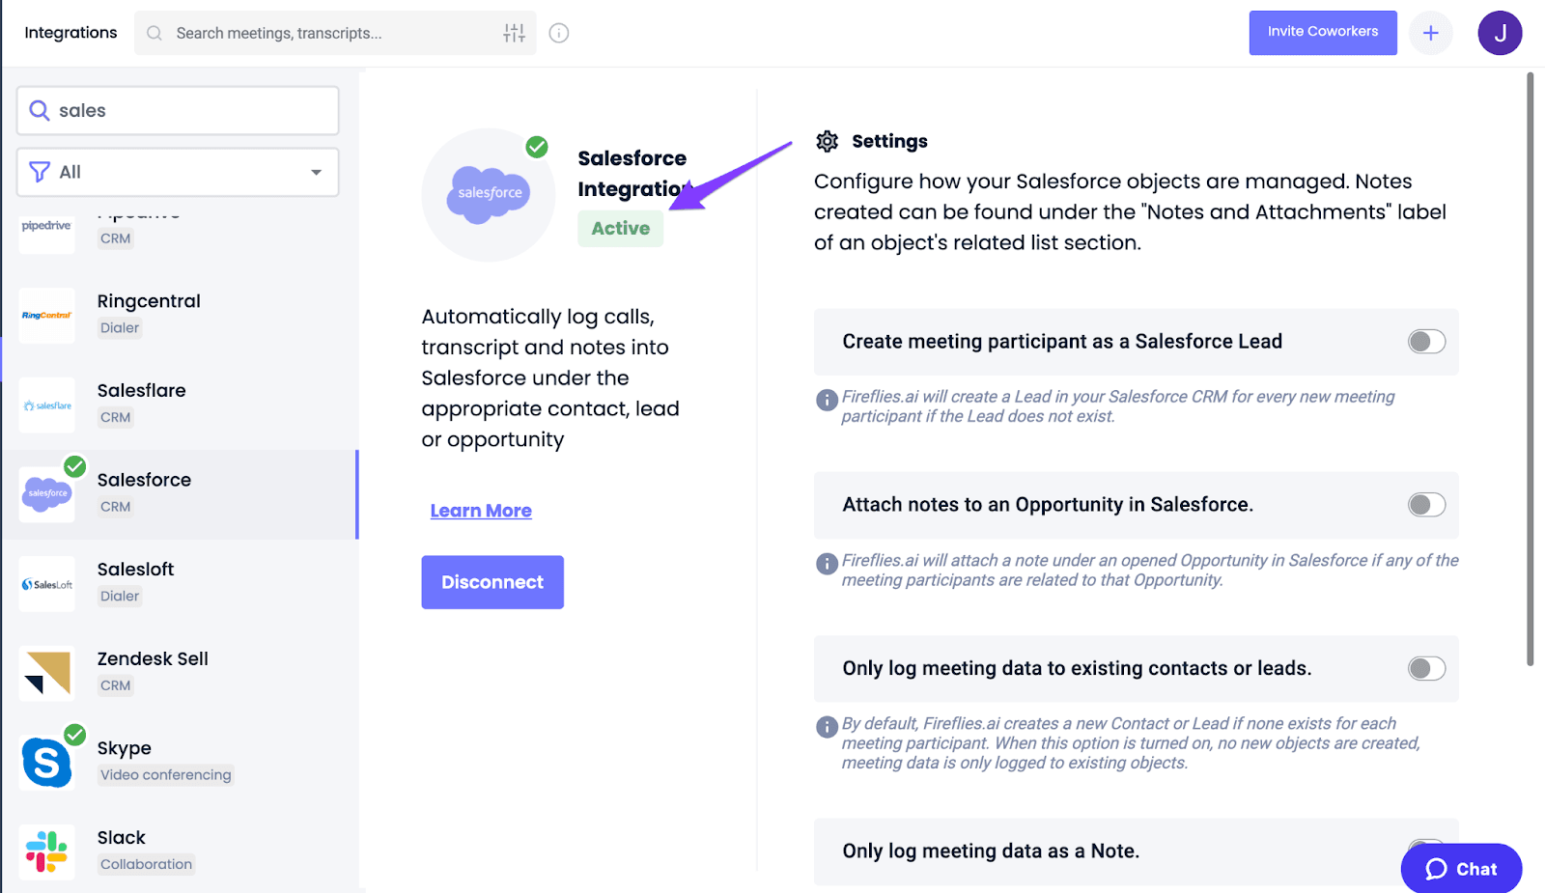1545x893 pixels.
Task: Click the large Salesforce integration logo
Action: point(489,194)
